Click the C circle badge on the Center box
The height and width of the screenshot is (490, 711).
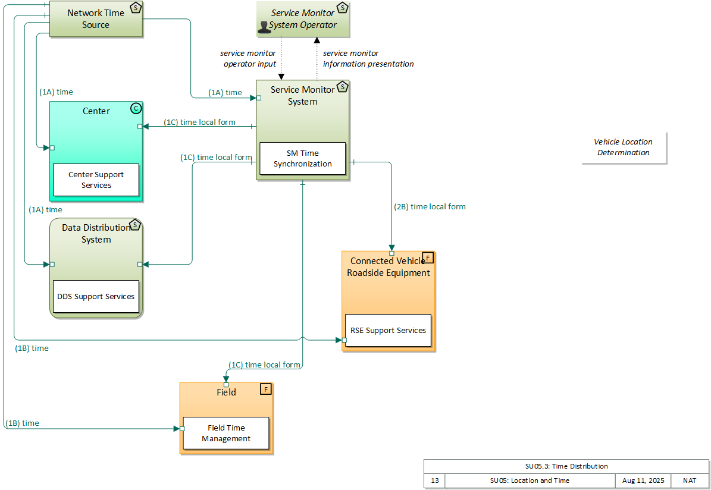click(136, 108)
